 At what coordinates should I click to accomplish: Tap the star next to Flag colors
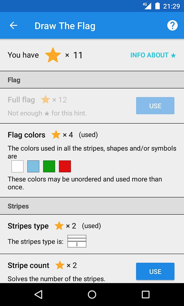pos(56,135)
